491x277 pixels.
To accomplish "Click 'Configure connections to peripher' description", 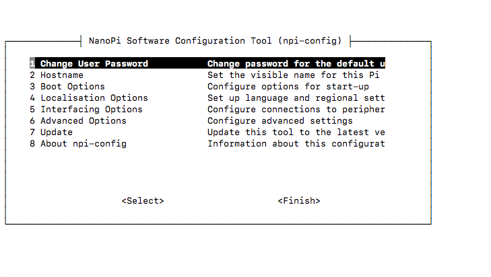I will click(296, 110).
